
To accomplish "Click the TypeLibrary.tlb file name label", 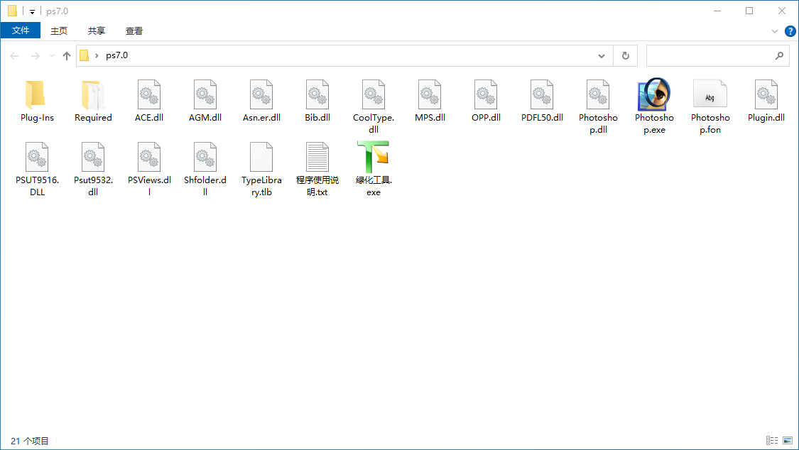I will 261,186.
